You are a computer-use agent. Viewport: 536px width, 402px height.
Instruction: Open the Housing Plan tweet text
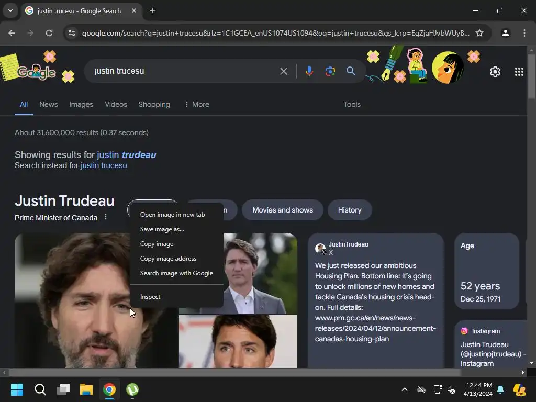[x=375, y=302]
